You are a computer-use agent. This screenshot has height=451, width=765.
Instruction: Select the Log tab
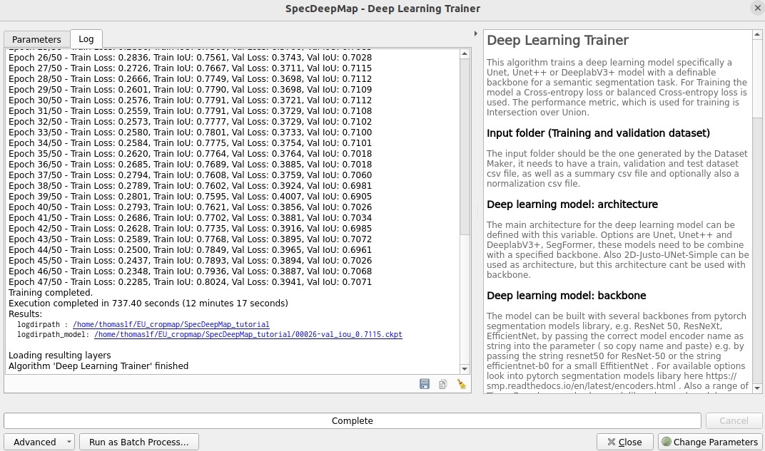pyautogui.click(x=86, y=38)
